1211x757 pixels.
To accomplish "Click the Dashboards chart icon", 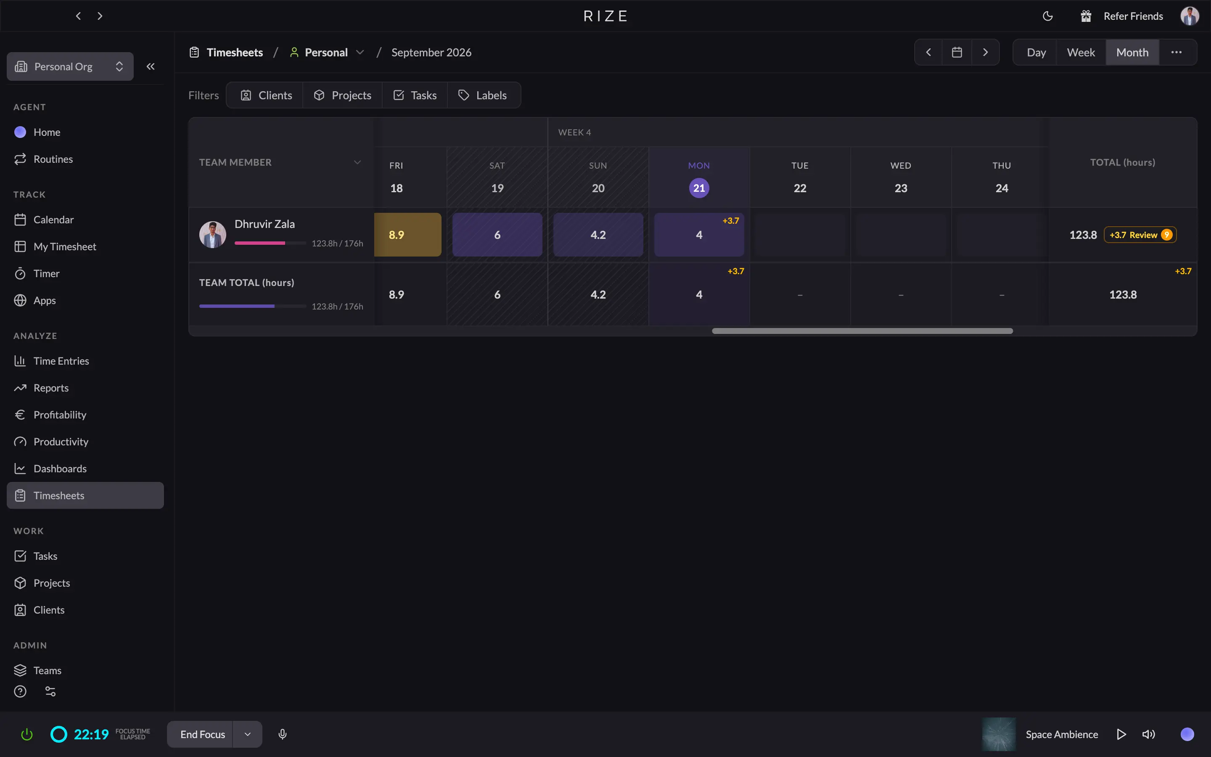I will [x=20, y=469].
